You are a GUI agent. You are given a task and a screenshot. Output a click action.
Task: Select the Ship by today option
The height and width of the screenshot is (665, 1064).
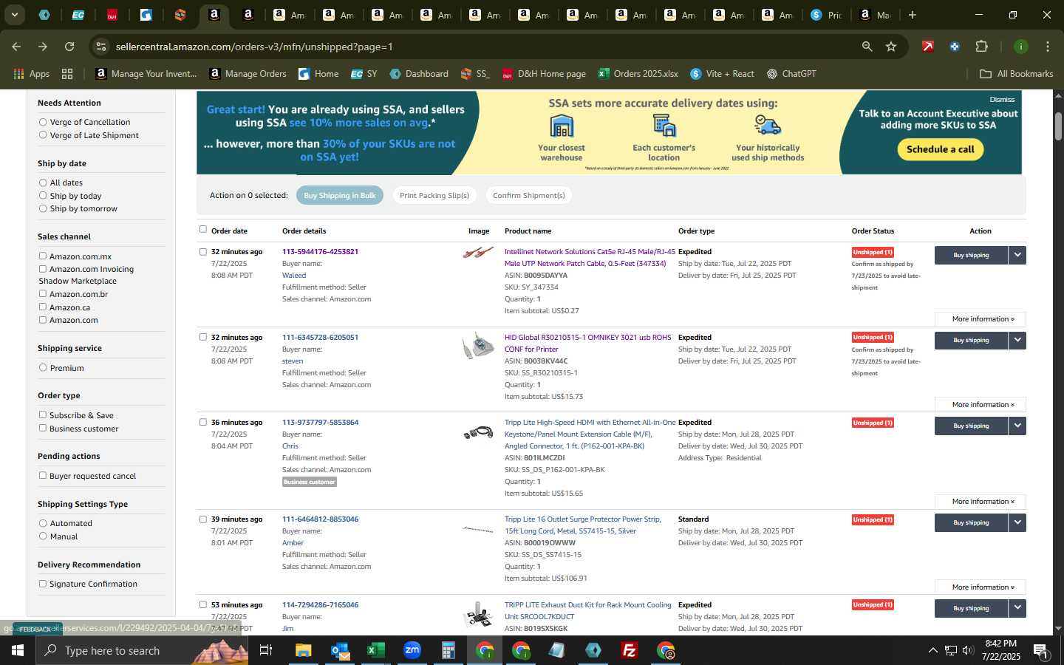43,196
